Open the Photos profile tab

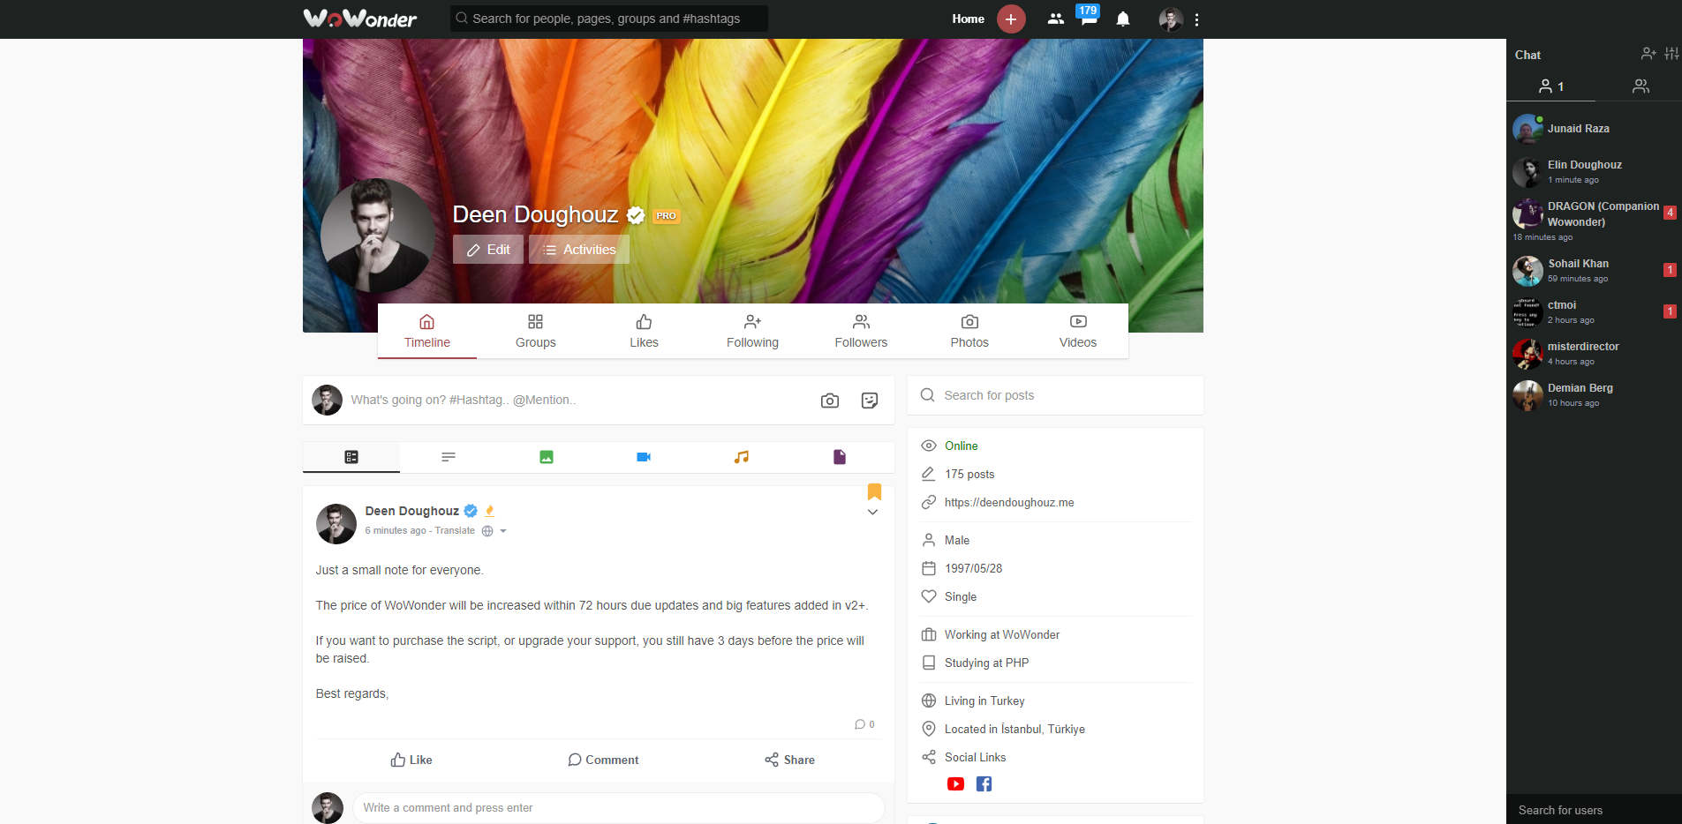pyautogui.click(x=969, y=331)
